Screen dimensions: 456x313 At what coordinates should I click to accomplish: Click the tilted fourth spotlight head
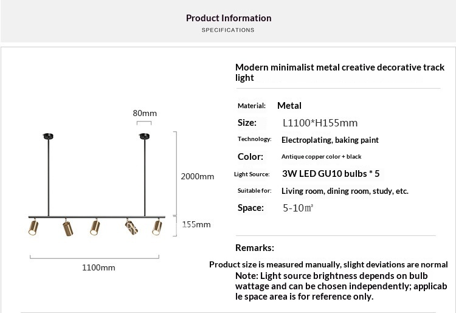pyautogui.click(x=130, y=228)
